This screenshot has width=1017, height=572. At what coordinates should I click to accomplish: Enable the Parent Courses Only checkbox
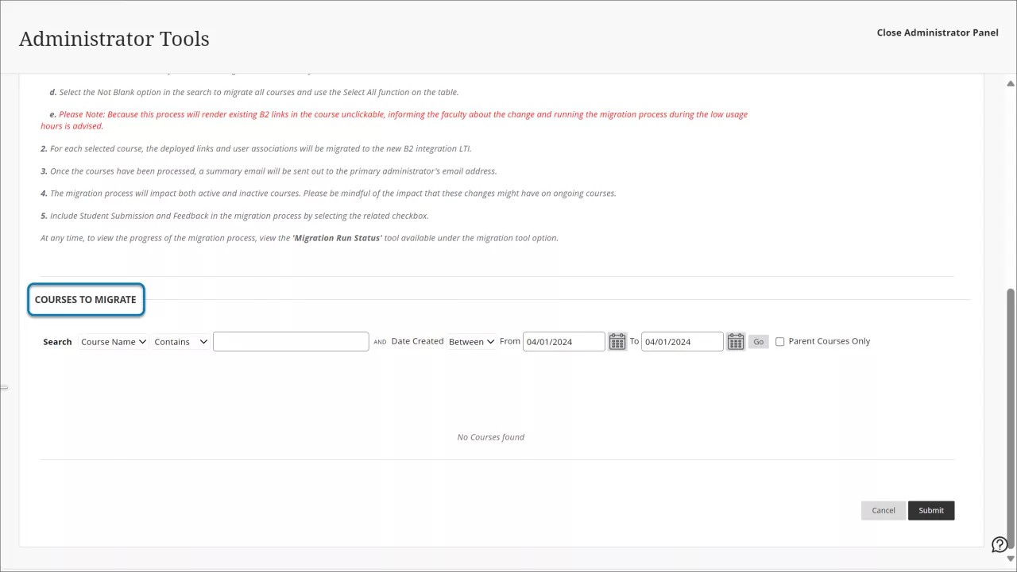[x=779, y=341]
